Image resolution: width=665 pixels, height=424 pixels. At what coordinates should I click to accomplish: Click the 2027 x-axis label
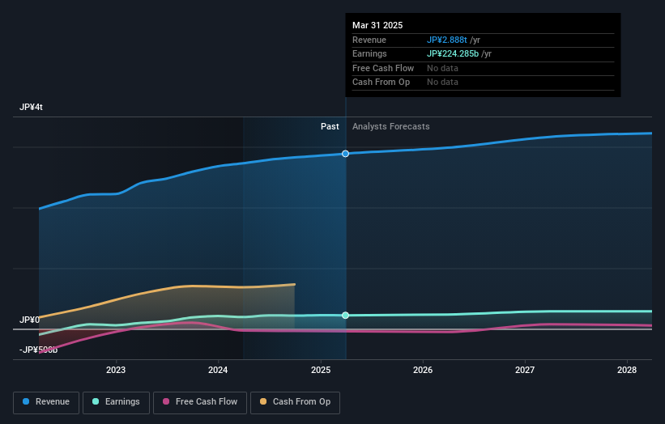[x=525, y=370]
